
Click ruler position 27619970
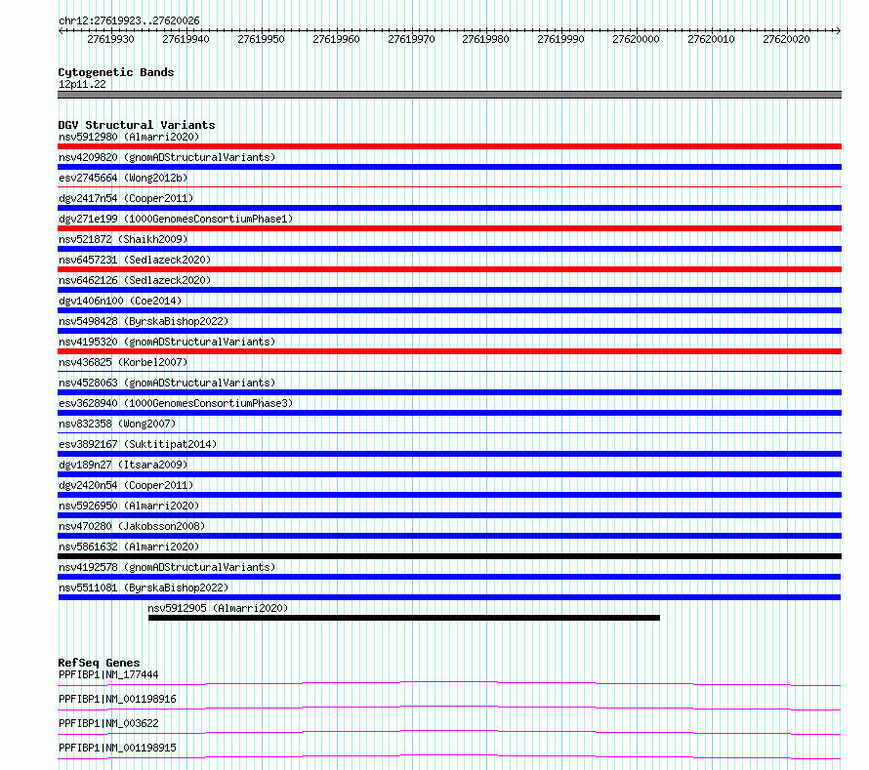pyautogui.click(x=411, y=39)
